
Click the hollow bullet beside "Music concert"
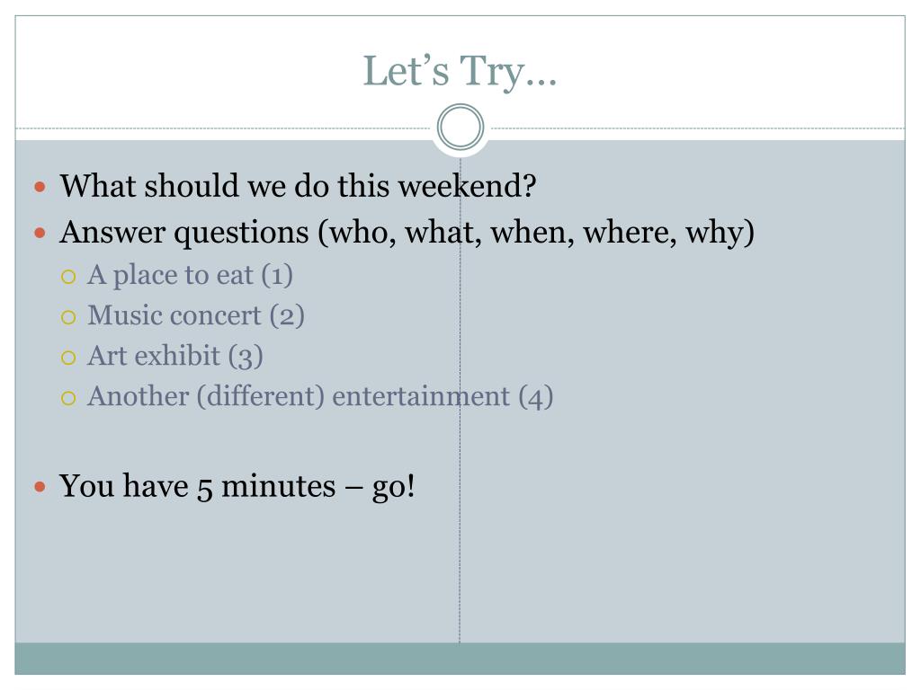click(x=68, y=317)
